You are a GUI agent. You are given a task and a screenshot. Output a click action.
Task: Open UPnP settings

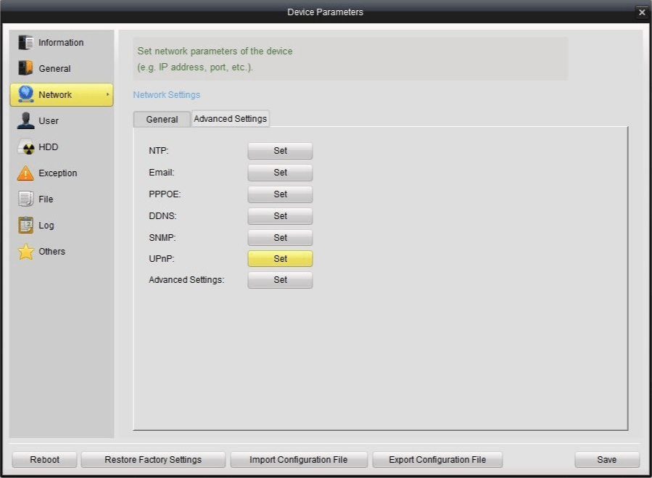click(x=280, y=258)
